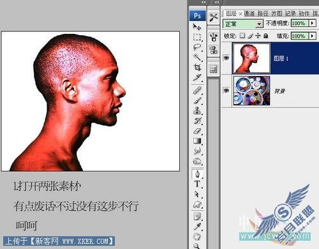Hide the 背景 layer with eye icon
Image resolution: width=319 pixels, height=249 pixels.
(226, 91)
